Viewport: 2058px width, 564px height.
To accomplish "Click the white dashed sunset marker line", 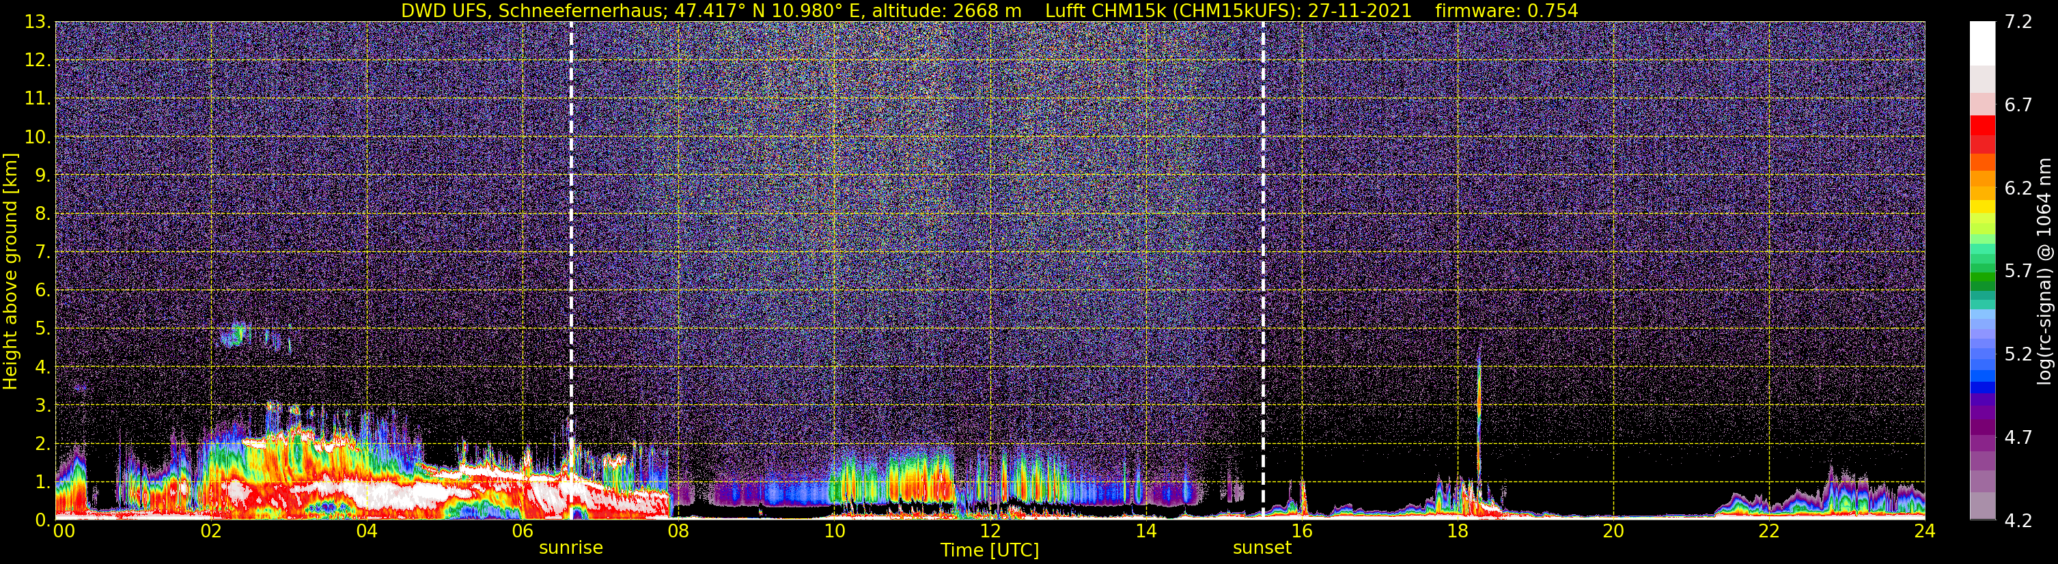I will coord(1263,272).
